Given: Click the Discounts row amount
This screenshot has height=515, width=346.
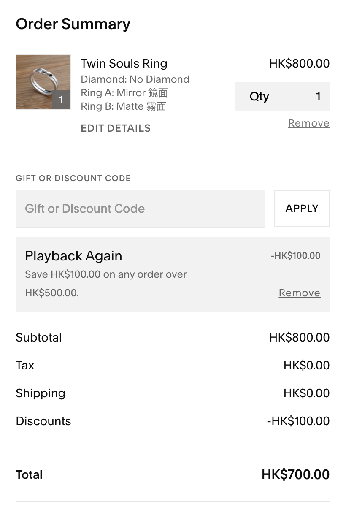Looking at the screenshot, I should tap(298, 421).
